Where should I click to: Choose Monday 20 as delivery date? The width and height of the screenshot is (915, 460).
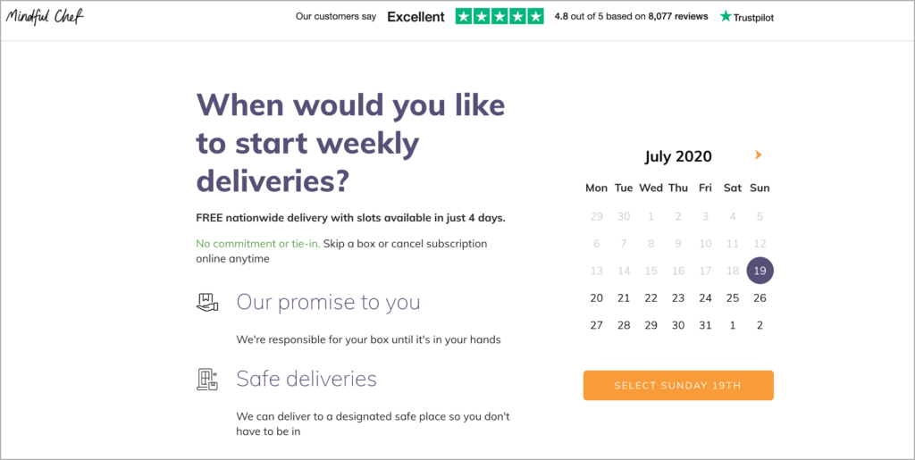[596, 298]
